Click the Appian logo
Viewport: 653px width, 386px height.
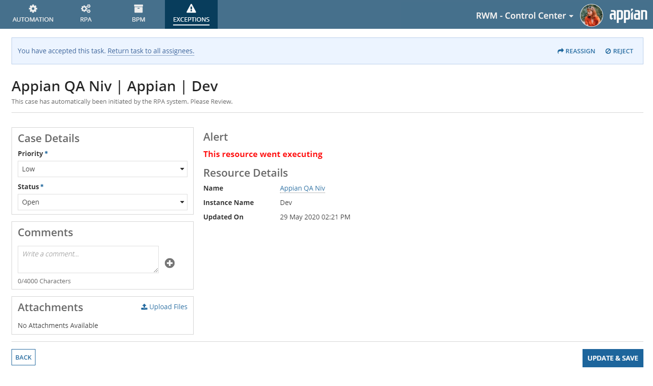[628, 16]
